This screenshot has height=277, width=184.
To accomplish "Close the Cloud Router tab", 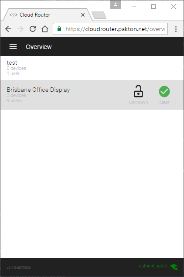I will tap(83, 15).
